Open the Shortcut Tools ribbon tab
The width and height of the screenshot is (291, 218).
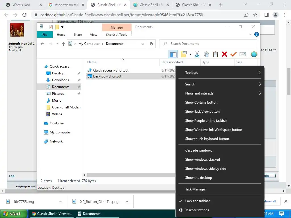click(117, 35)
